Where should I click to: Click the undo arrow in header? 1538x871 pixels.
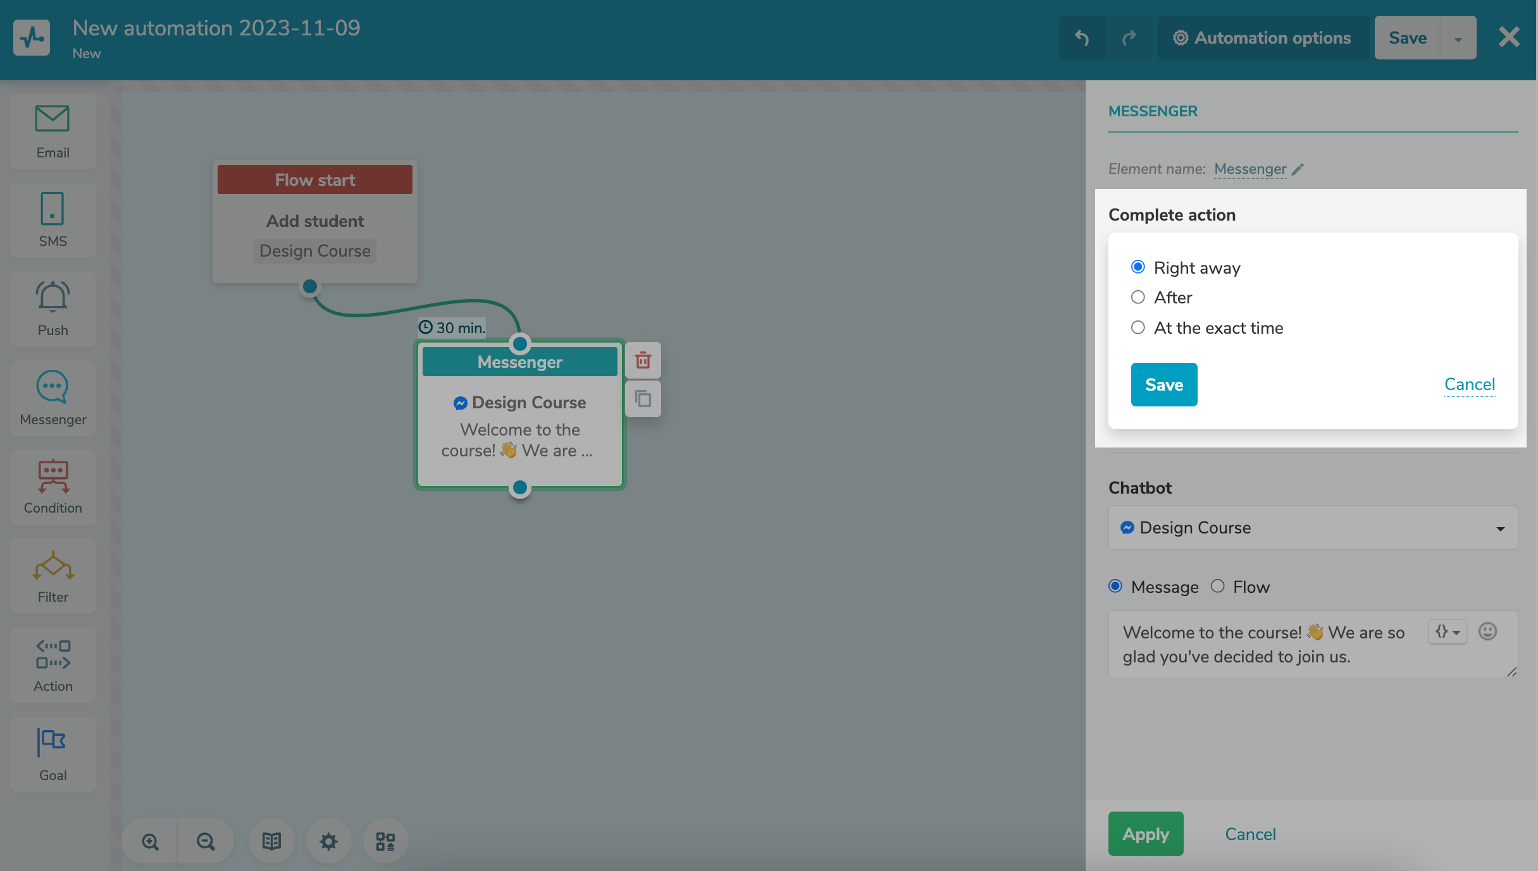(1082, 38)
